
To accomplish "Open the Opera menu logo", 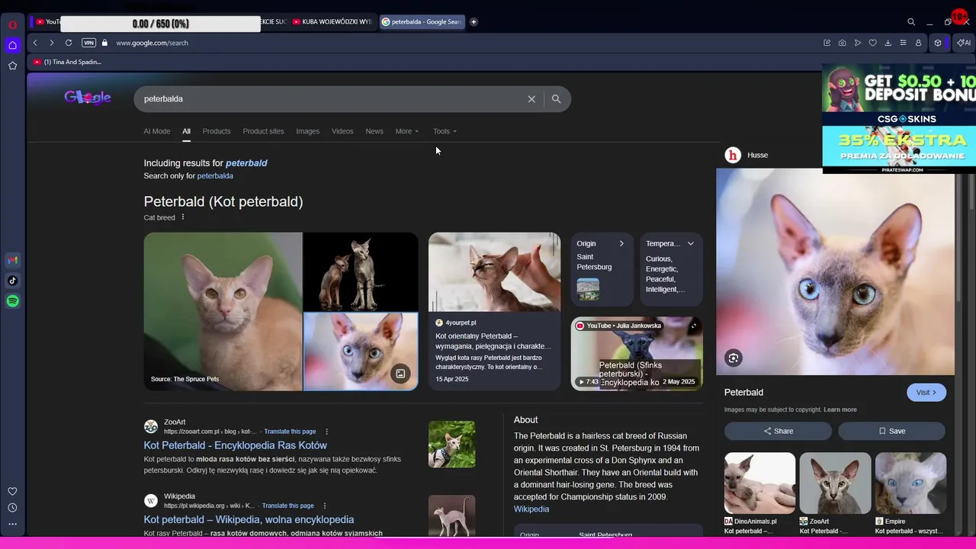I will point(12,24).
